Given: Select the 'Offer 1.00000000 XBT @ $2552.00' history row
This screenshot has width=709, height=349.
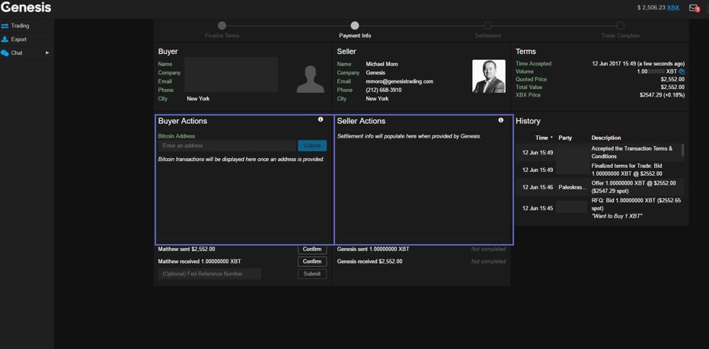Looking at the screenshot, I should coord(600,187).
